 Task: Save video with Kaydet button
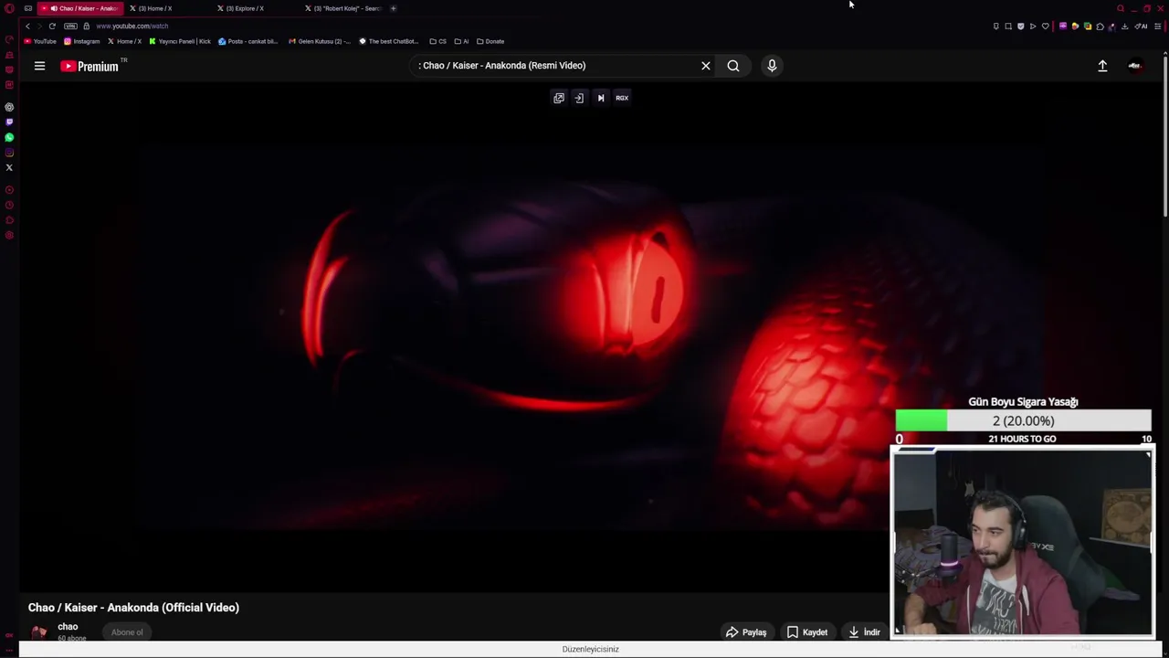(807, 632)
